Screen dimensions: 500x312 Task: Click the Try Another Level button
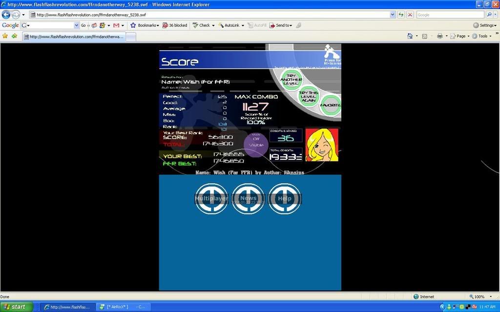pos(292,79)
